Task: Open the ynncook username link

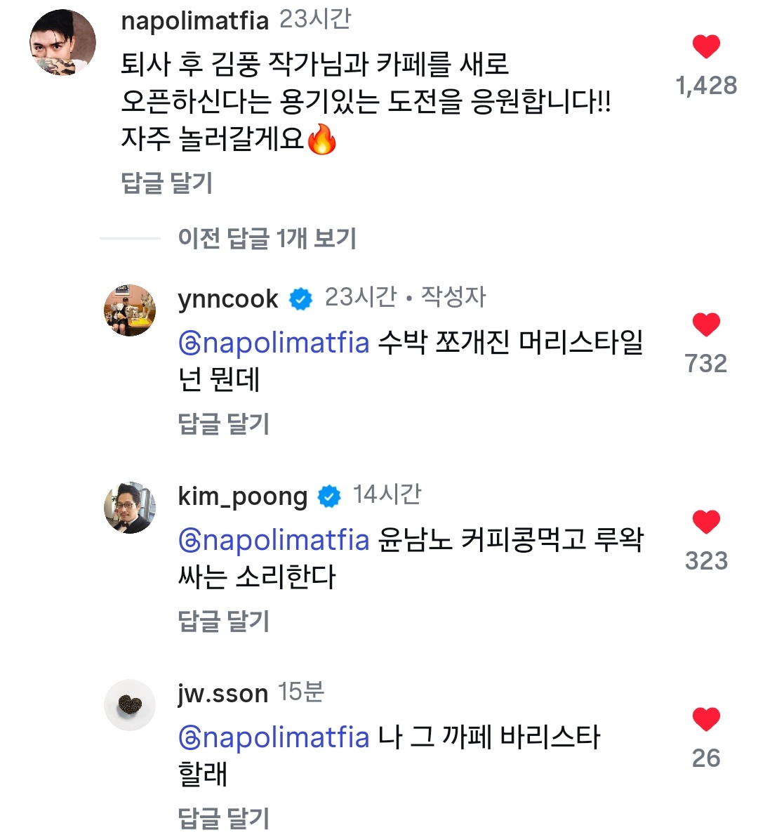Action: (x=228, y=299)
